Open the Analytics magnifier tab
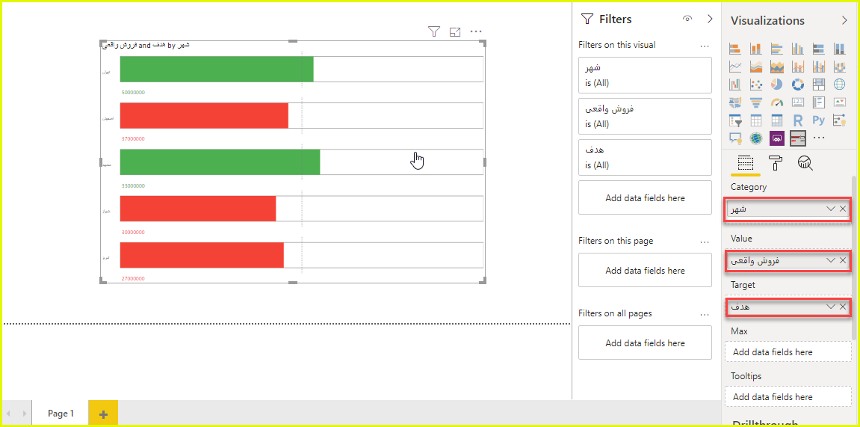 point(805,162)
